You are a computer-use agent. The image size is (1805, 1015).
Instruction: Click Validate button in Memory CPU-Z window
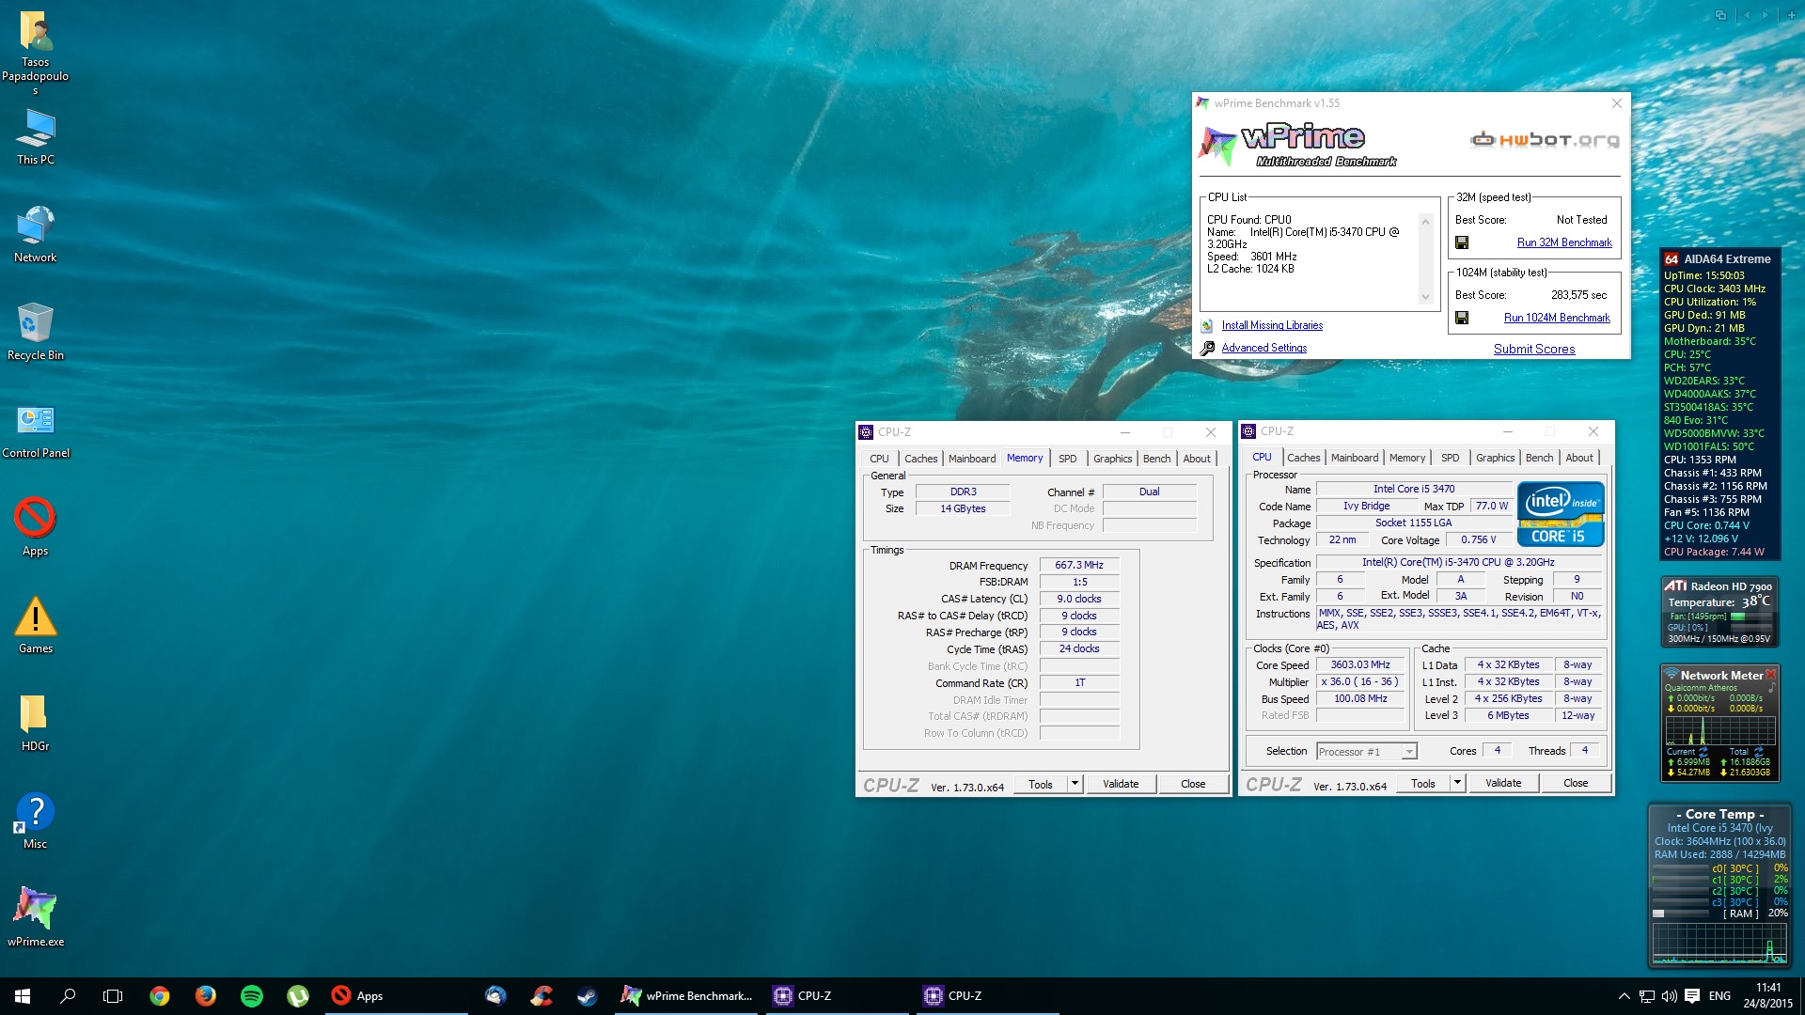click(x=1121, y=784)
